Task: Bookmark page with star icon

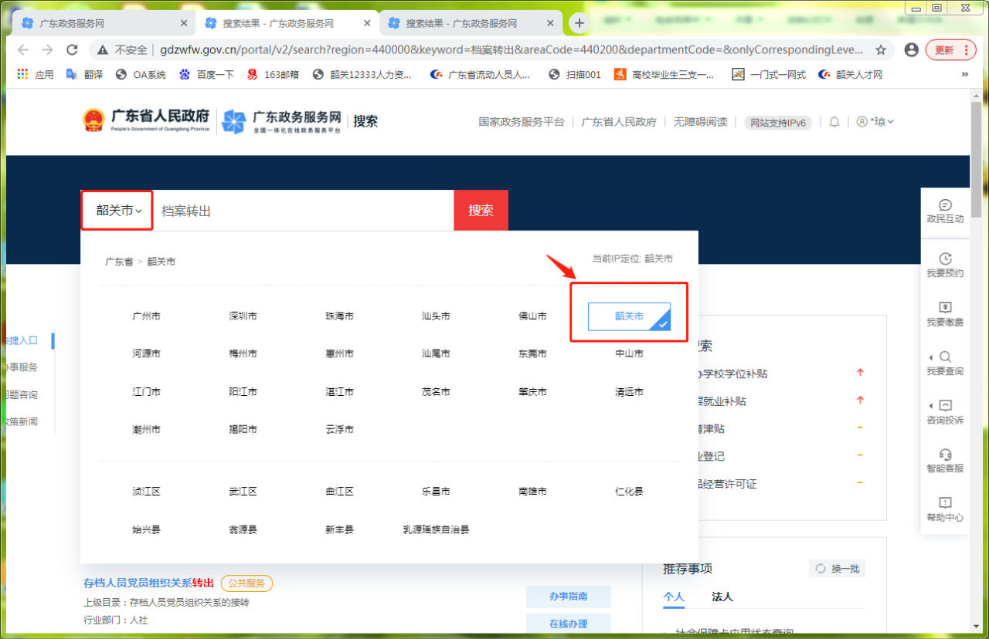Action: 880,50
